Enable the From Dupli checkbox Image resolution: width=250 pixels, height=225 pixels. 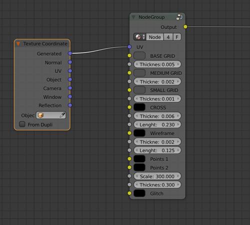22,124
